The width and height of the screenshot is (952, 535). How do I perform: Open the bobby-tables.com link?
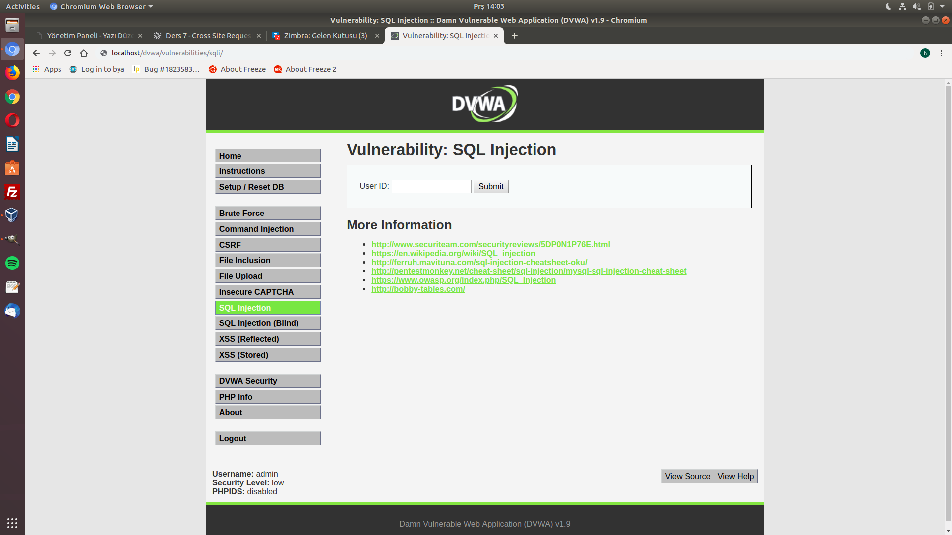(418, 289)
